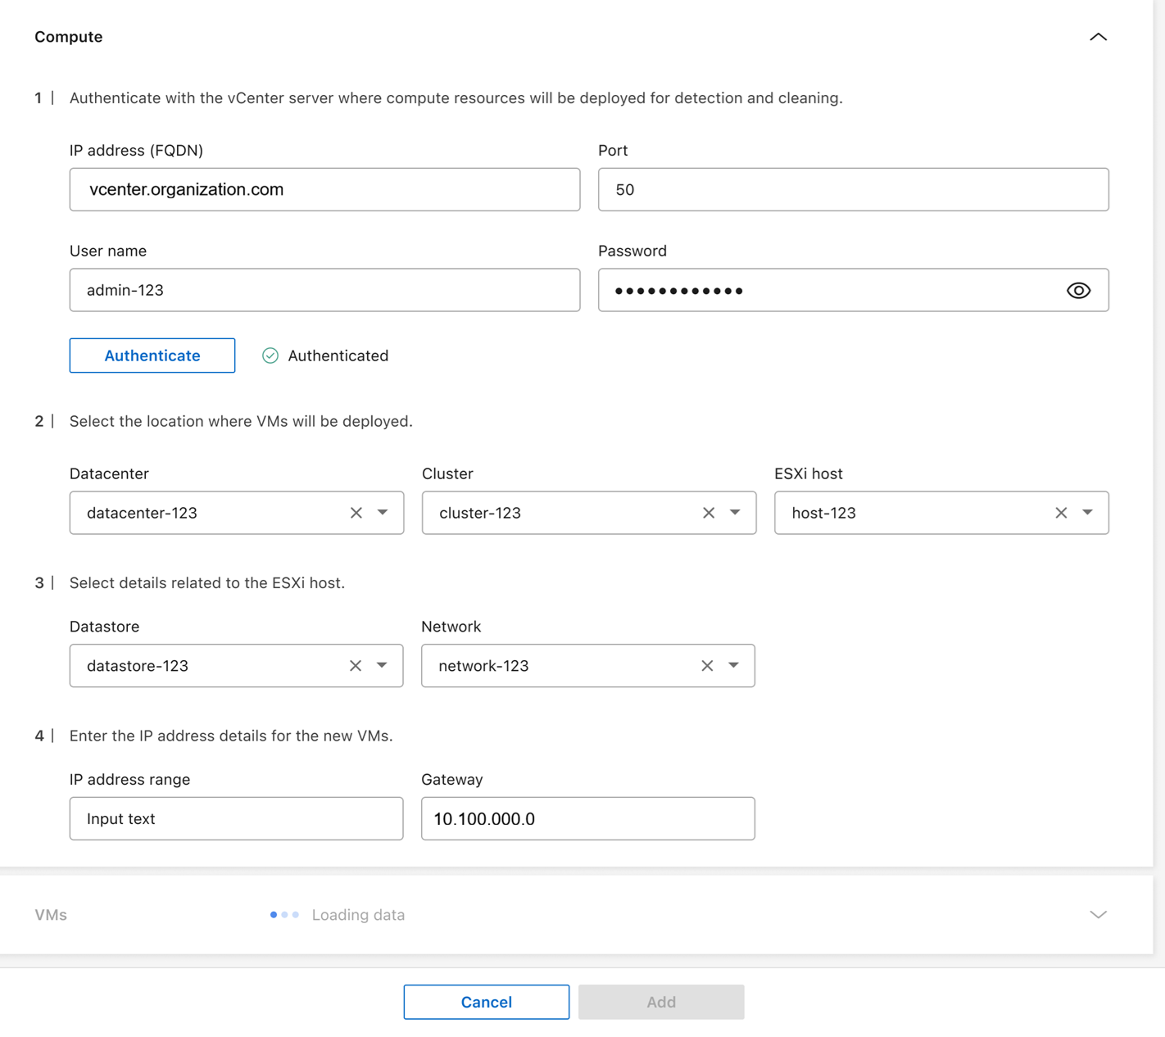Open the ESXi host dropdown list
The height and width of the screenshot is (1037, 1165).
coord(1087,513)
